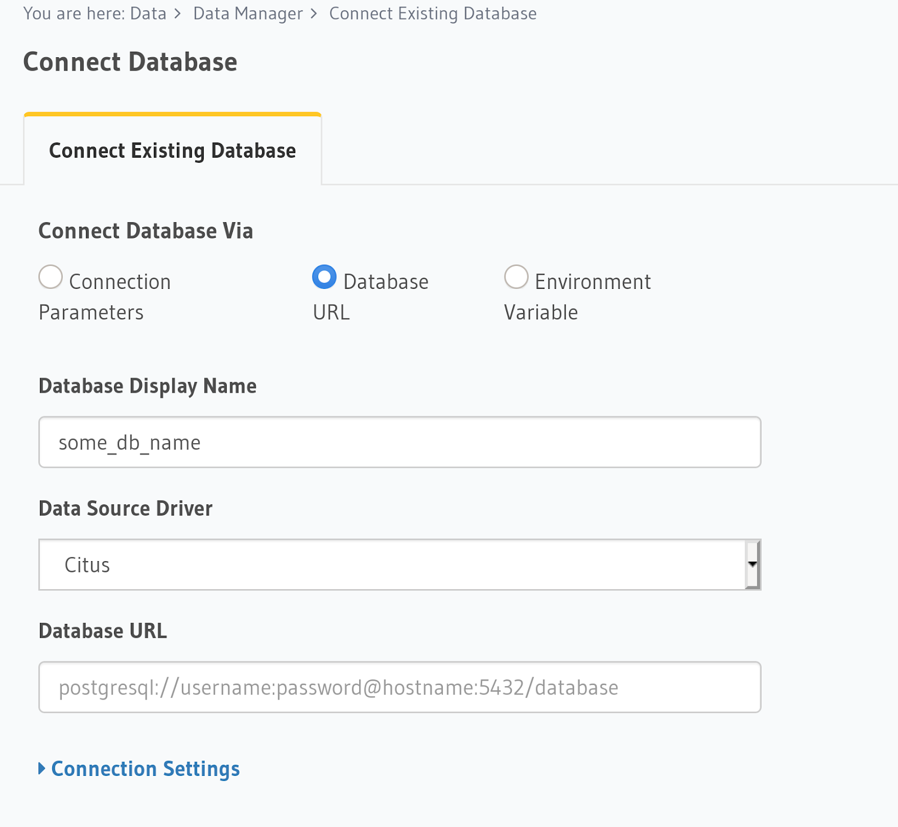Click the Connect Database Via section heading
The height and width of the screenshot is (827, 898).
(146, 231)
